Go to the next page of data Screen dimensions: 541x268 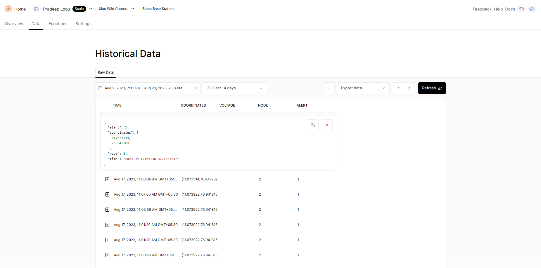coord(409,88)
